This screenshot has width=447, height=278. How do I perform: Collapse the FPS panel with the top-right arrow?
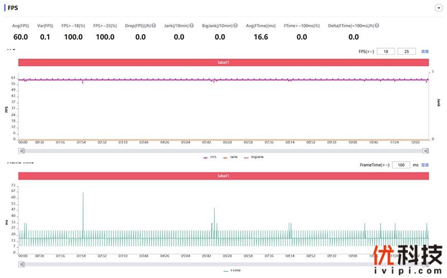[x=439, y=8]
